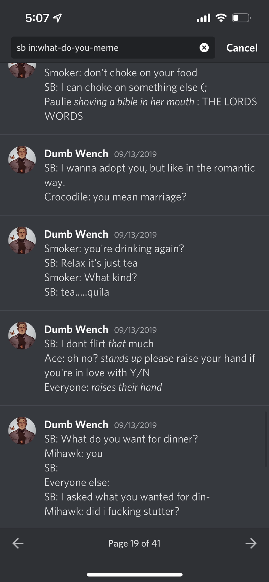Open the 'you mean marriage?' message result
Viewport: 269px width, 582px height.
(115, 197)
